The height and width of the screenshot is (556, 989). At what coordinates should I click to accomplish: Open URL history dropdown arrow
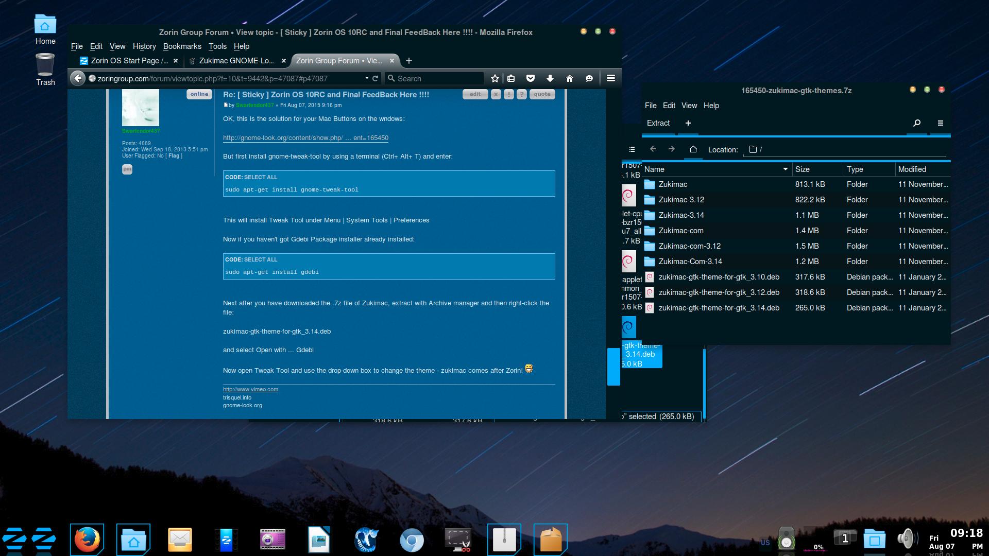coord(367,78)
